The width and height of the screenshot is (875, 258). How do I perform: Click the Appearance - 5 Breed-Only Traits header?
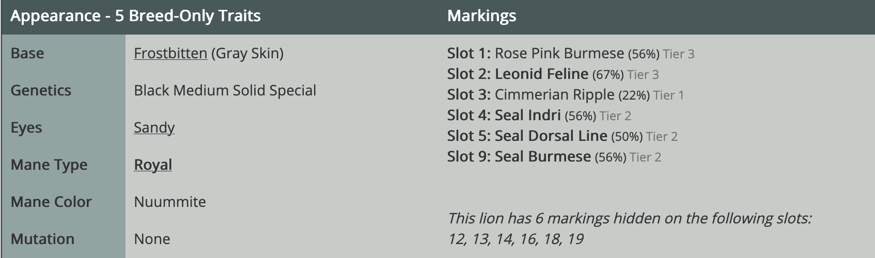(135, 16)
